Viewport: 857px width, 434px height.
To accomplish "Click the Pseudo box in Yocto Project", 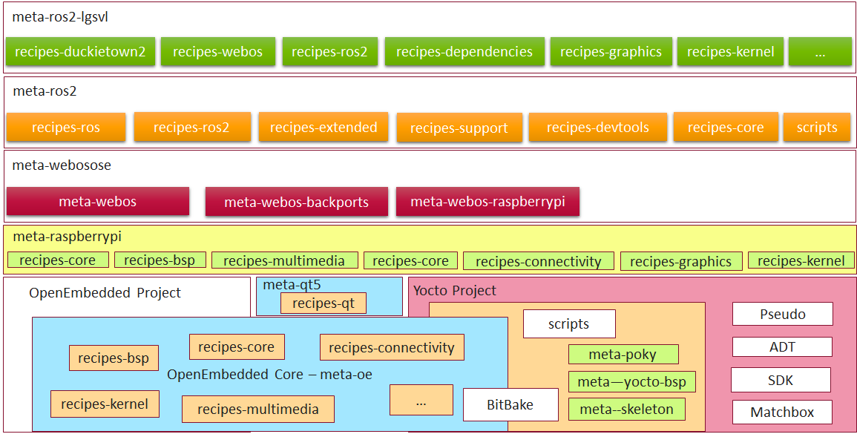I will coord(782,314).
